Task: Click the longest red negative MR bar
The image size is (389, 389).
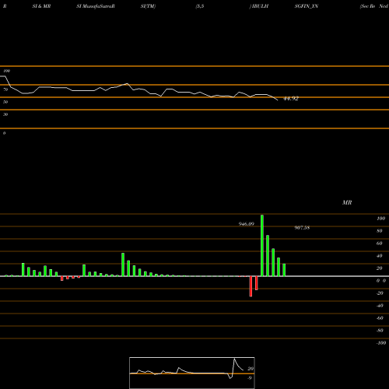Action: tap(251, 286)
